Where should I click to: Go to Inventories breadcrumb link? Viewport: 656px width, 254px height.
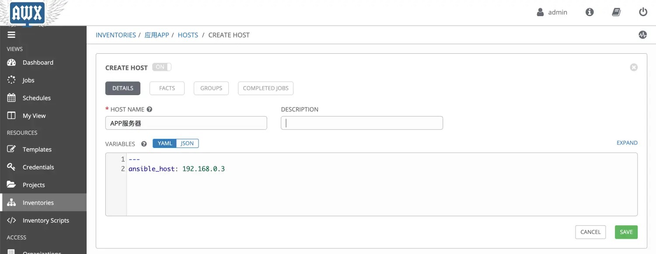click(116, 35)
